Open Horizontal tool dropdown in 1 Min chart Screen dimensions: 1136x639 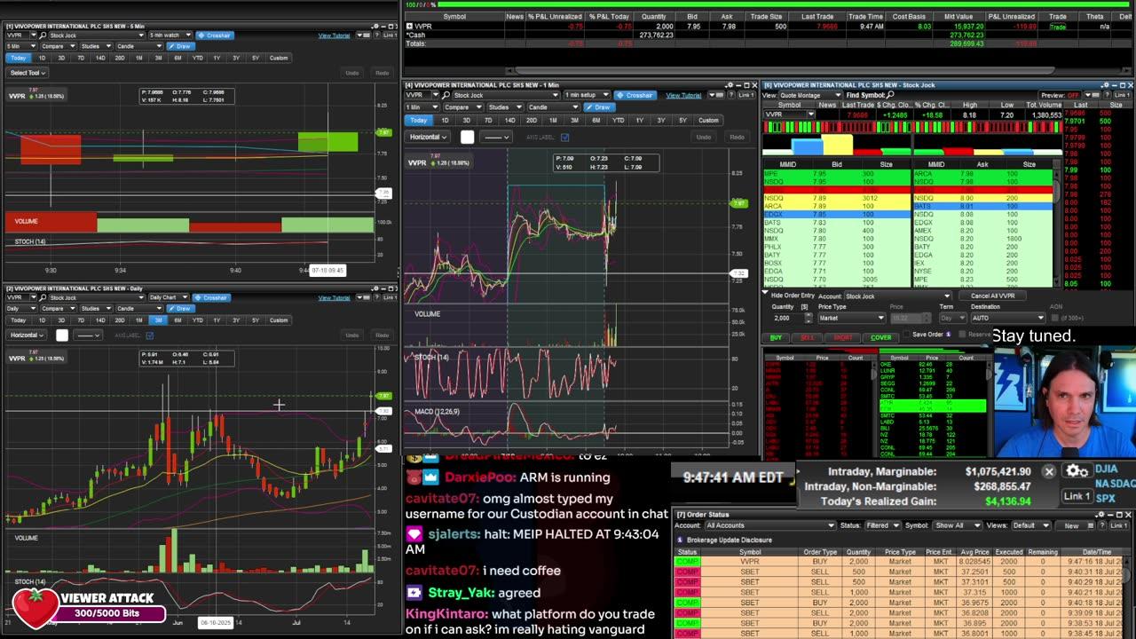click(429, 137)
